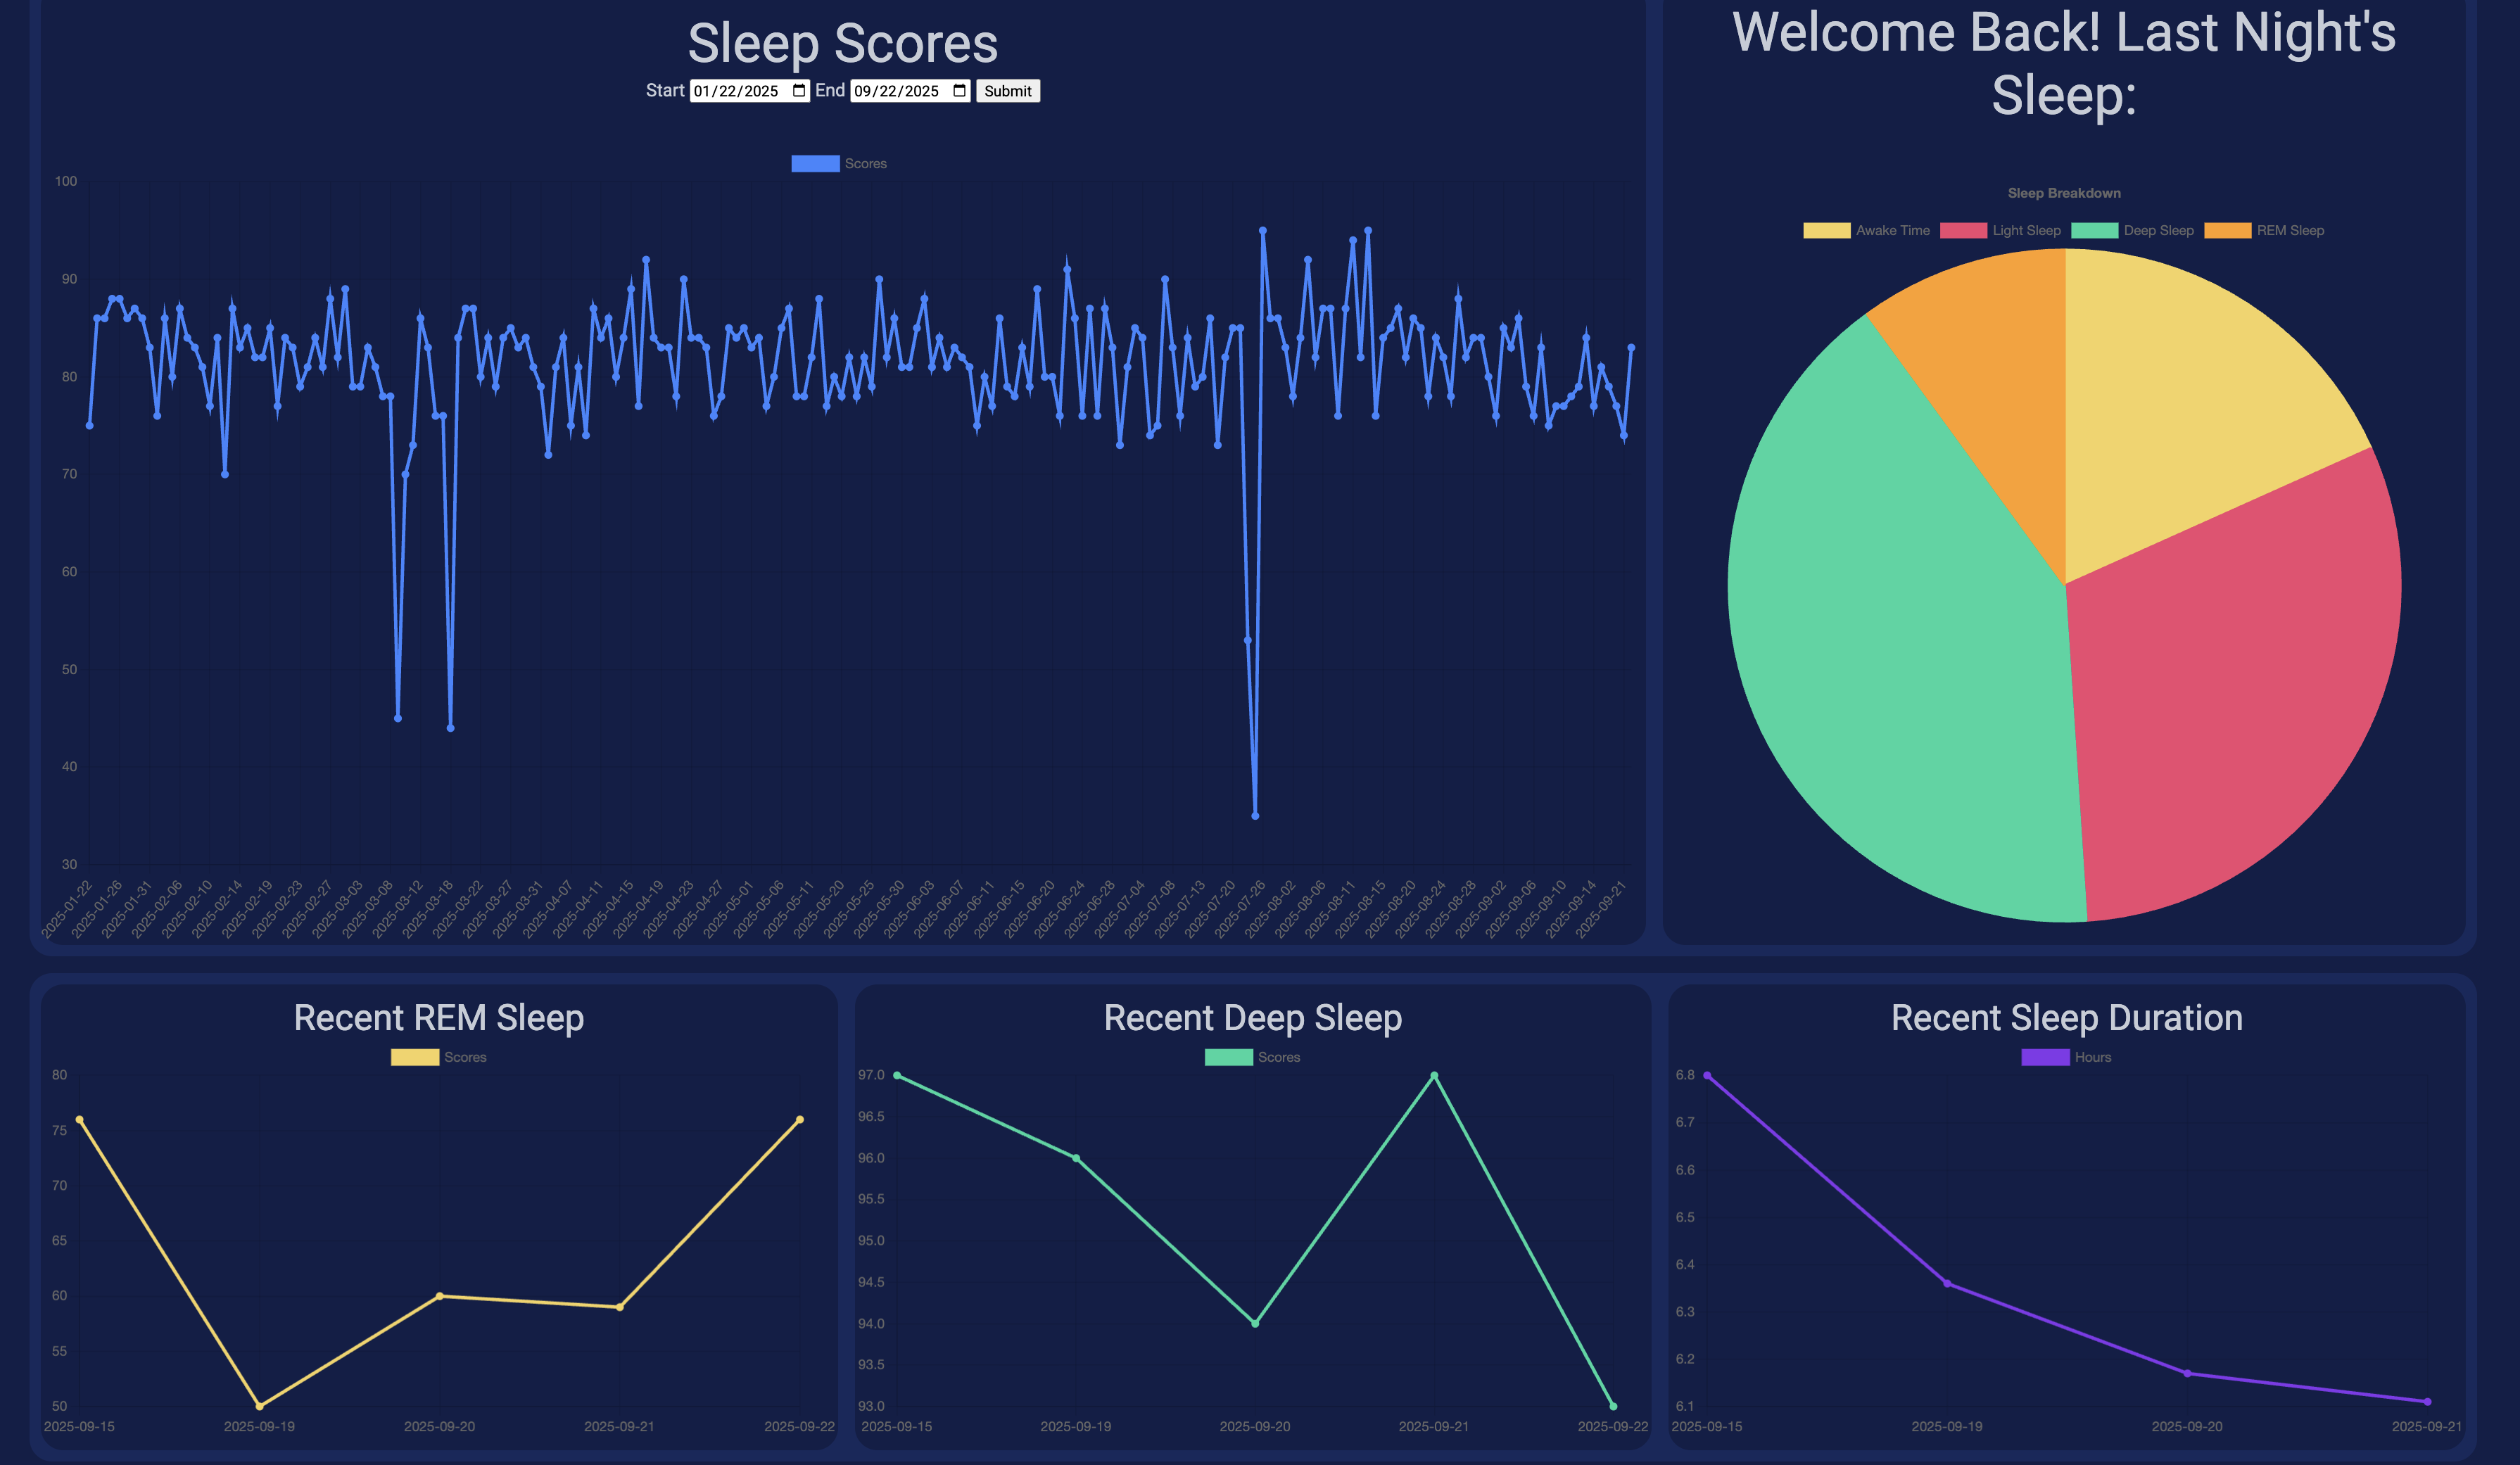Click the Deep Sleep legend color swatch
The height and width of the screenshot is (1465, 2520).
click(x=2094, y=231)
